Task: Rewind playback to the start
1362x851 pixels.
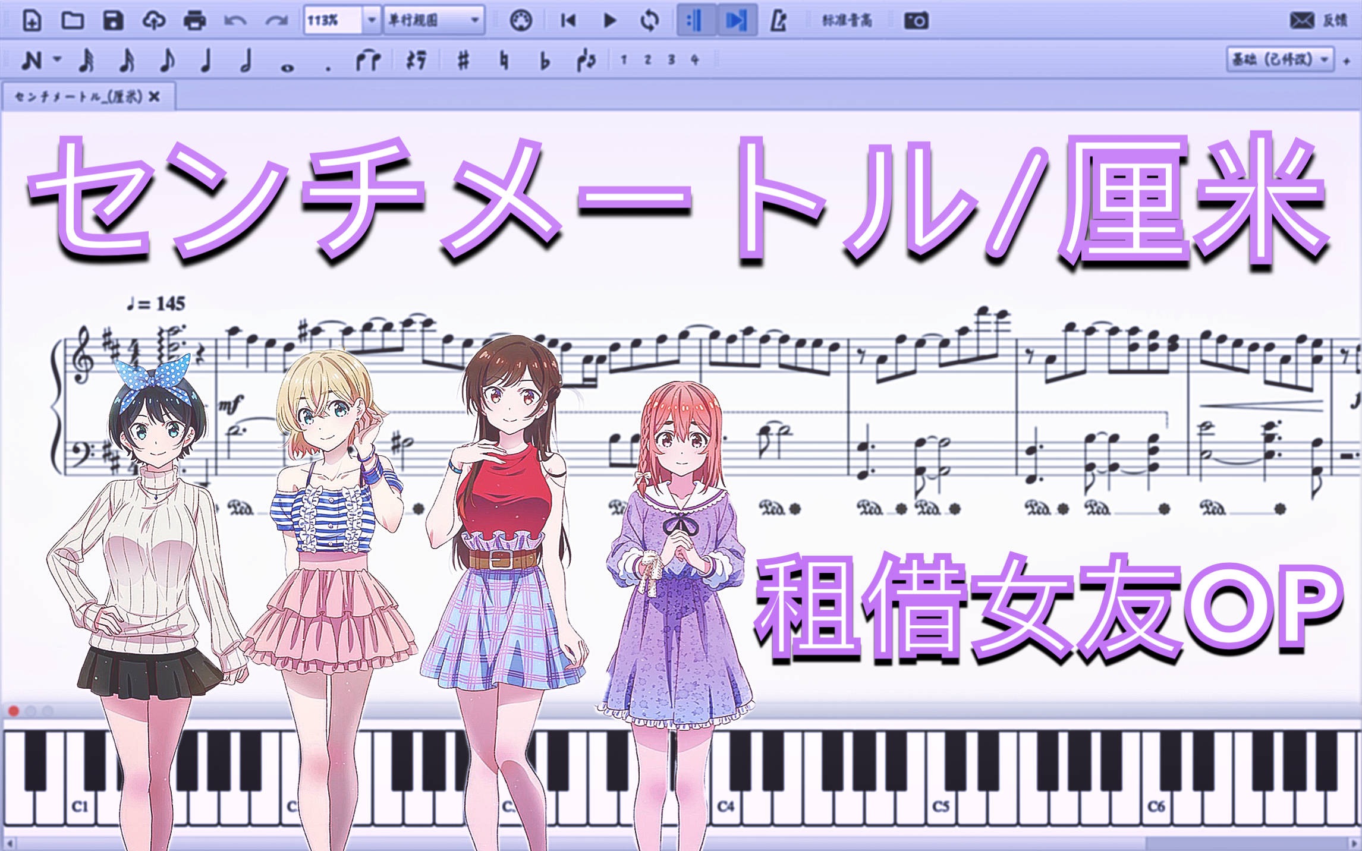Action: [568, 21]
